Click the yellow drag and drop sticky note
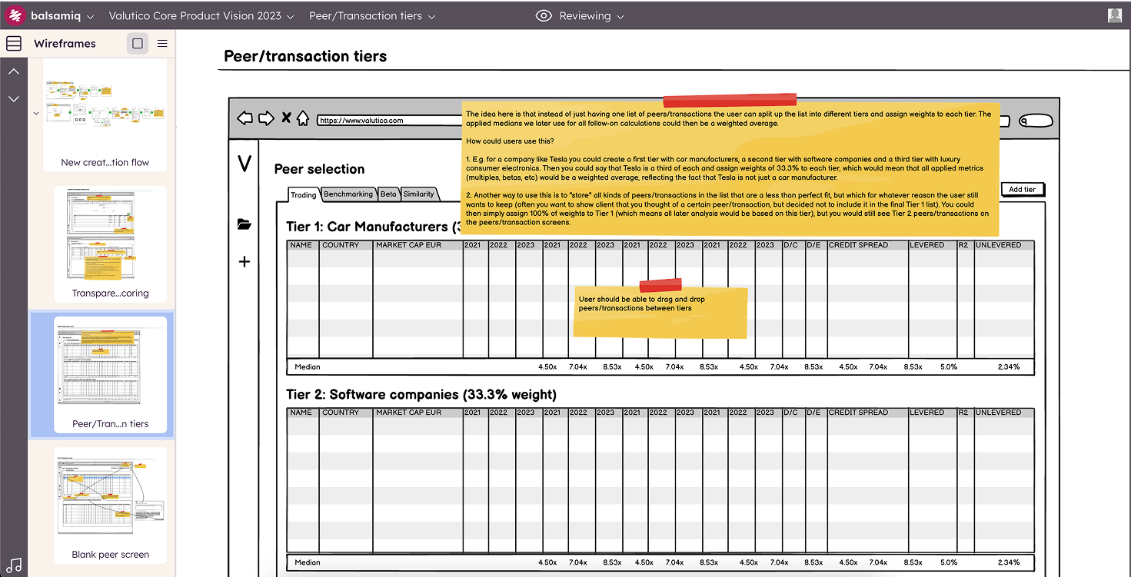1131x577 pixels. tap(660, 311)
